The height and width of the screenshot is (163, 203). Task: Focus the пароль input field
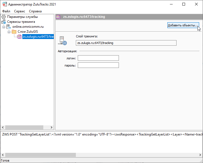(98, 65)
